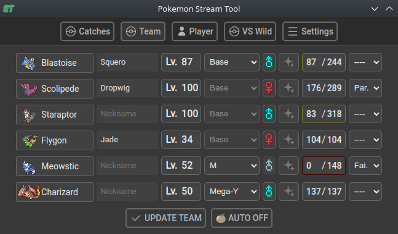The image size is (398, 234).
Task: Toggle Staraptor's gender icon
Action: pyautogui.click(x=269, y=114)
